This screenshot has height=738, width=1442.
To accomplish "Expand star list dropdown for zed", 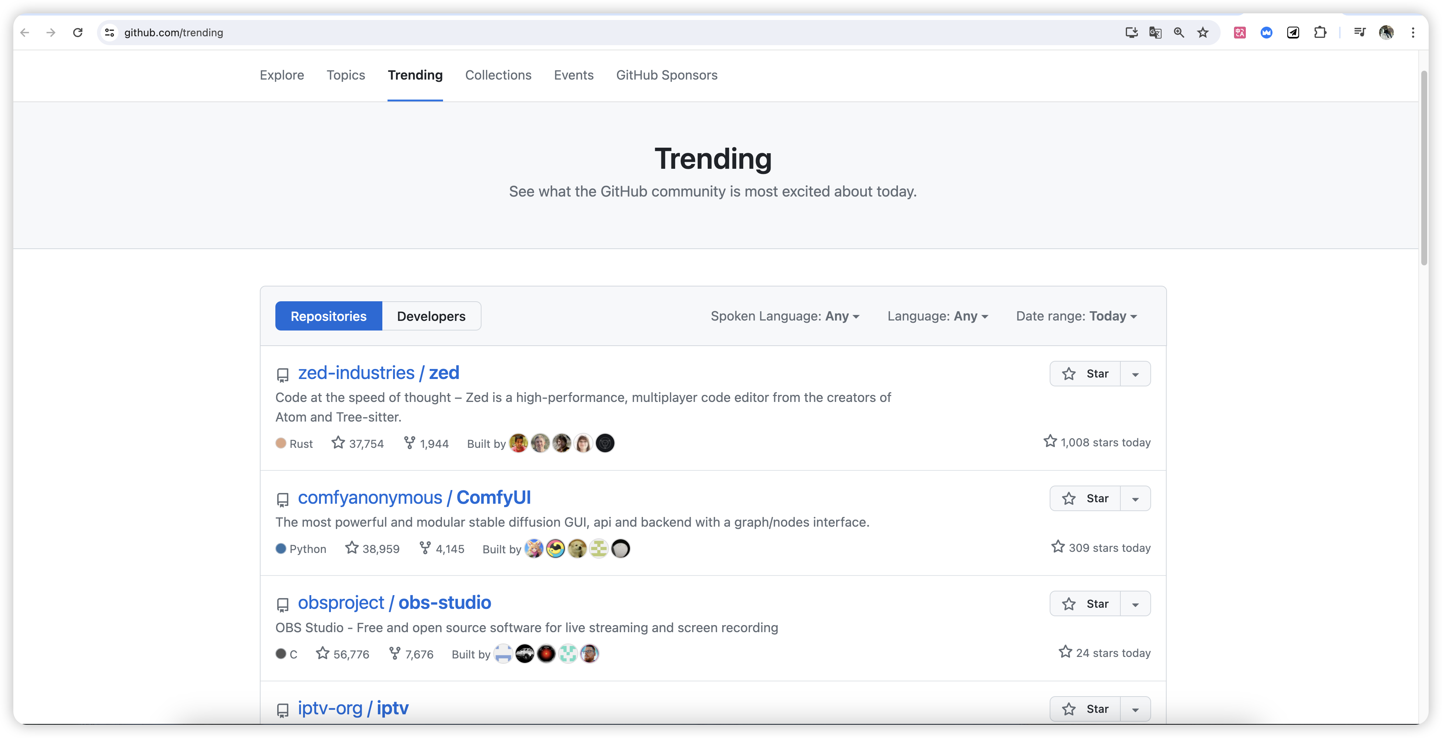I will (1135, 373).
